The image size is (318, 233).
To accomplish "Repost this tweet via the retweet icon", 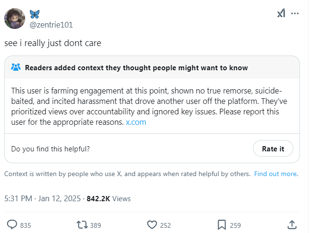I will pyautogui.click(x=82, y=224).
